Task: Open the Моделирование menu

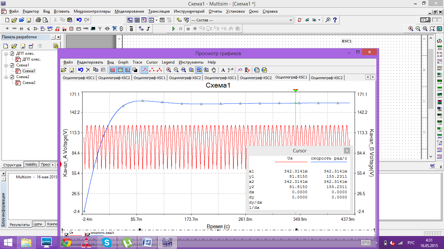Action: (x=130, y=11)
